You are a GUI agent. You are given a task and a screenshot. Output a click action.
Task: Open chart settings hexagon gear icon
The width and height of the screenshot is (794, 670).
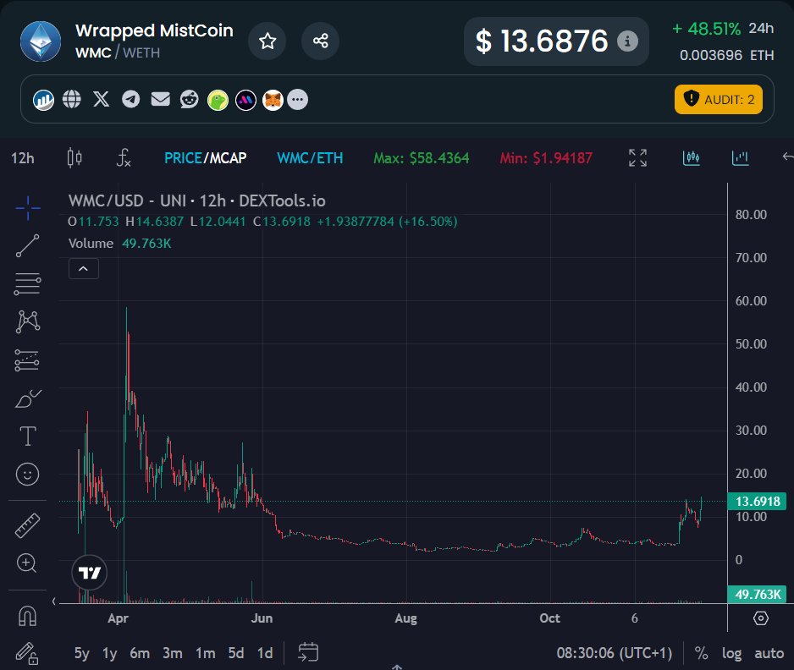pyautogui.click(x=761, y=618)
